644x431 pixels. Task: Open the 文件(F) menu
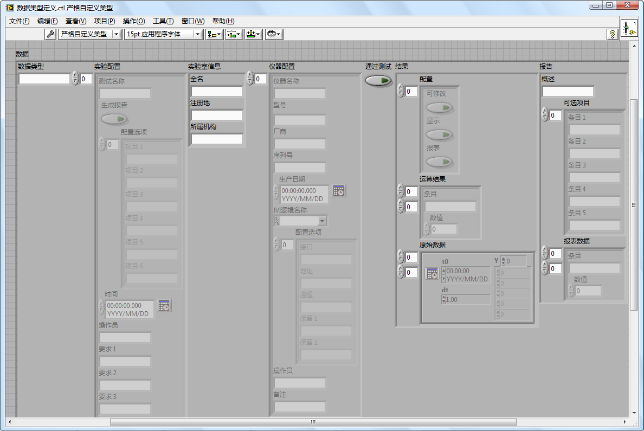(19, 21)
